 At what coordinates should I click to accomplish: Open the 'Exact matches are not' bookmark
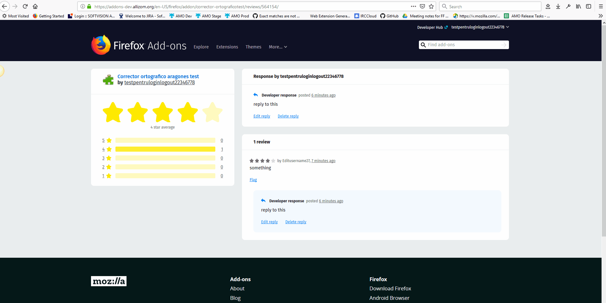tap(276, 16)
